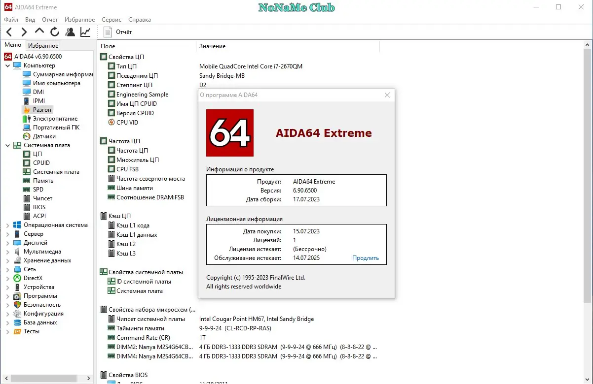Switch to the Меню sidebar tab
593x384 pixels.
[x=13, y=45]
